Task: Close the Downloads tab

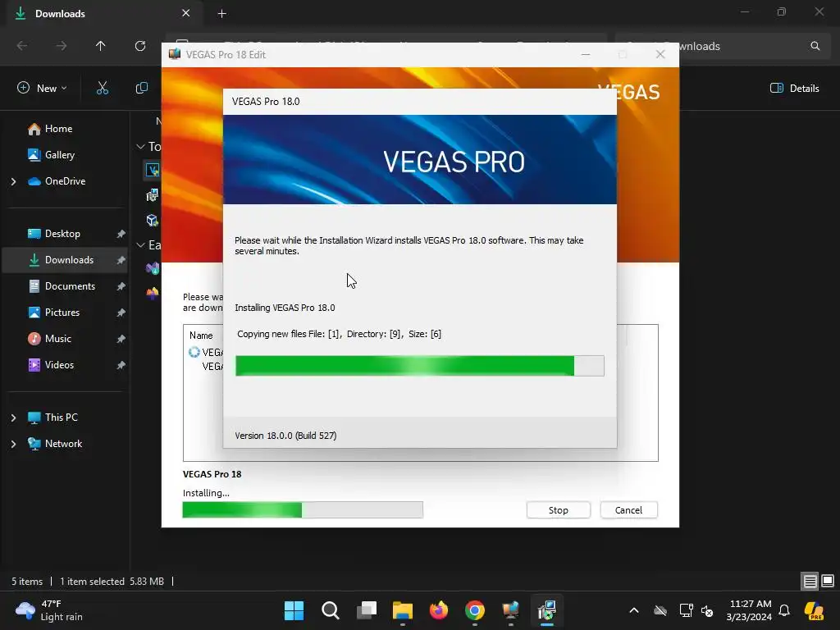Action: point(185,13)
